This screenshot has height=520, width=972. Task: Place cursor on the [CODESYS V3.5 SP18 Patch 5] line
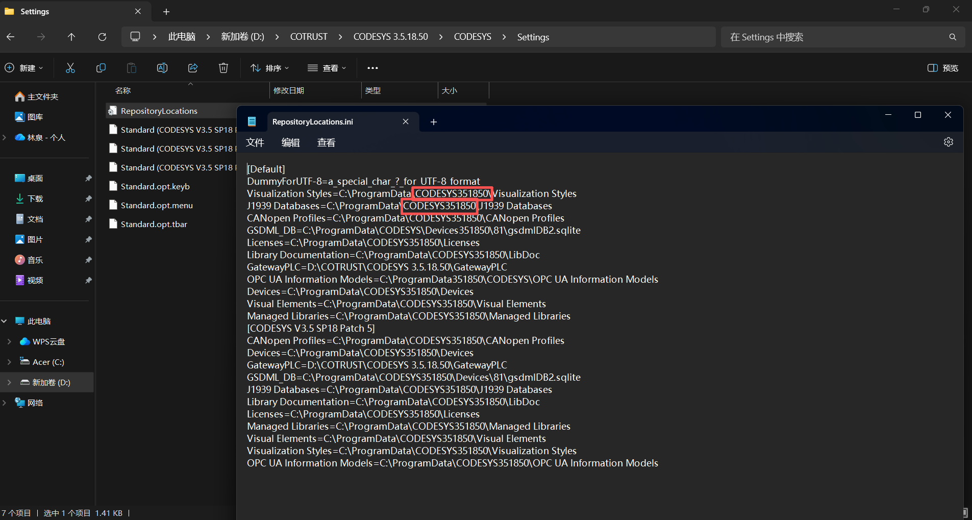point(311,328)
